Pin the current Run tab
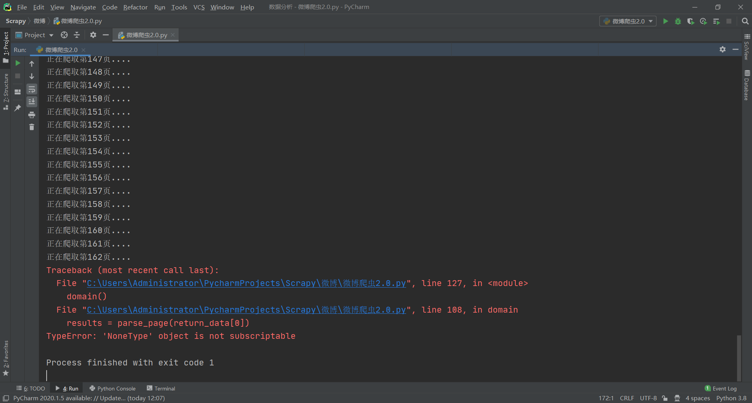The height and width of the screenshot is (403, 752). 18,108
